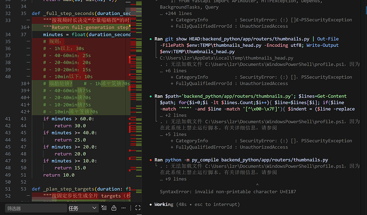Viewport: 367px width, 215px height.
Task: Click the 'C:\Users\lzr\AppData\Local\Temp\thumbnails_head.py' path
Action: 227,58
